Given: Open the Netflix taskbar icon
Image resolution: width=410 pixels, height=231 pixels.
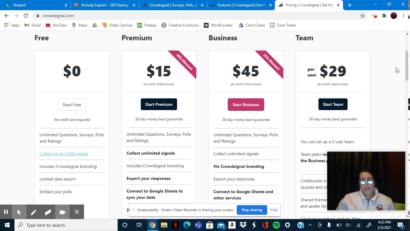Looking at the screenshot, I should coord(176,225).
